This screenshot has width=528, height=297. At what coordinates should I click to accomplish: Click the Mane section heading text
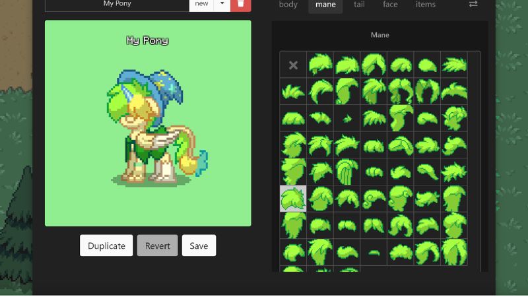pos(380,35)
